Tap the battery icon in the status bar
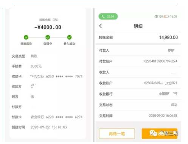The image size is (188, 144). (166, 17)
